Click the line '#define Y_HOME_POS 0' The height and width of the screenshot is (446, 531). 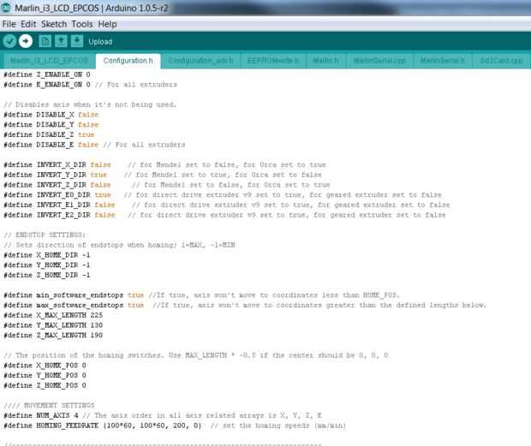(45, 376)
